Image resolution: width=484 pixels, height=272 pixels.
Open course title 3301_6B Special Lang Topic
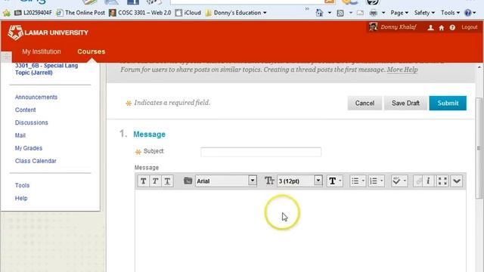pos(46,69)
